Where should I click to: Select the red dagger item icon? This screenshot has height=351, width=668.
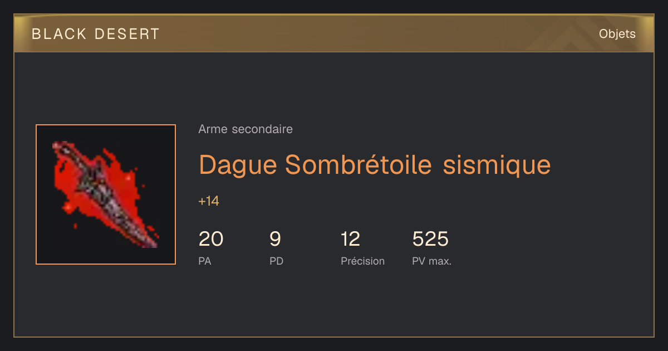tap(106, 194)
